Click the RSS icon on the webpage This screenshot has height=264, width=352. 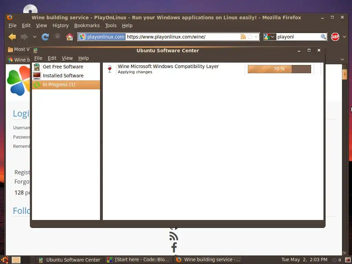(174, 236)
